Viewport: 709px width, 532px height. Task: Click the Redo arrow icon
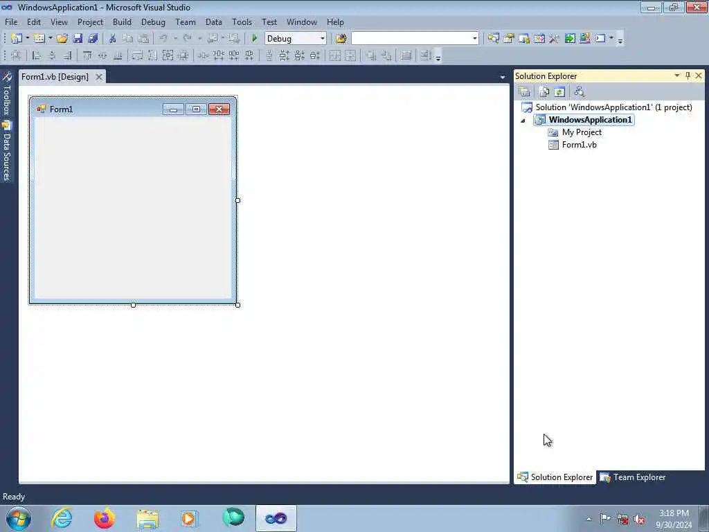point(187,39)
